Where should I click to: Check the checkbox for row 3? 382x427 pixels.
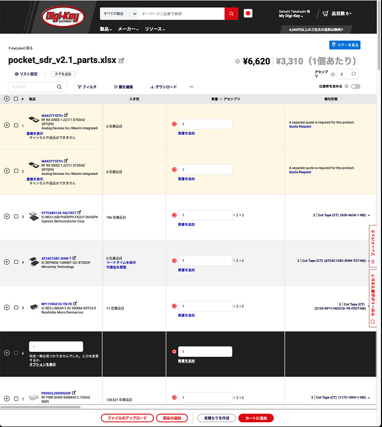(x=16, y=216)
